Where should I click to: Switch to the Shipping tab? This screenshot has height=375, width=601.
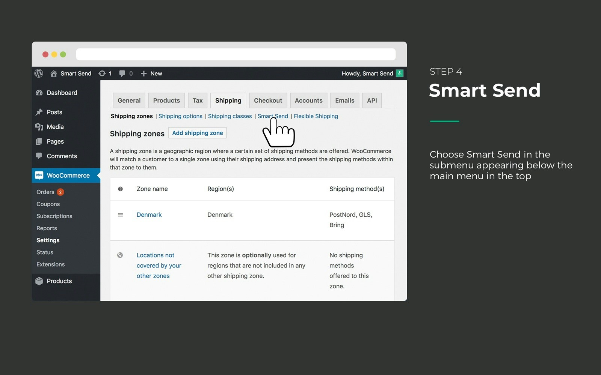click(x=228, y=100)
